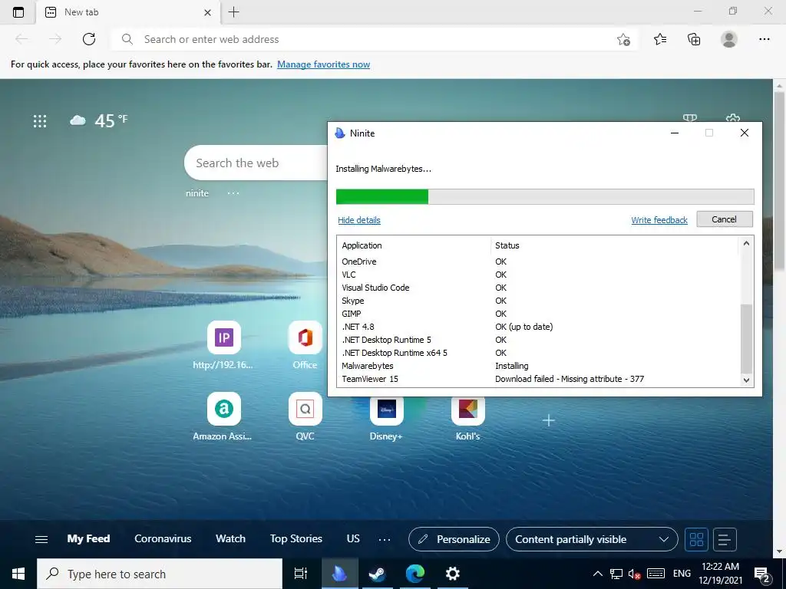
Task: Open Settings gear from the taskbar
Action: point(453,574)
